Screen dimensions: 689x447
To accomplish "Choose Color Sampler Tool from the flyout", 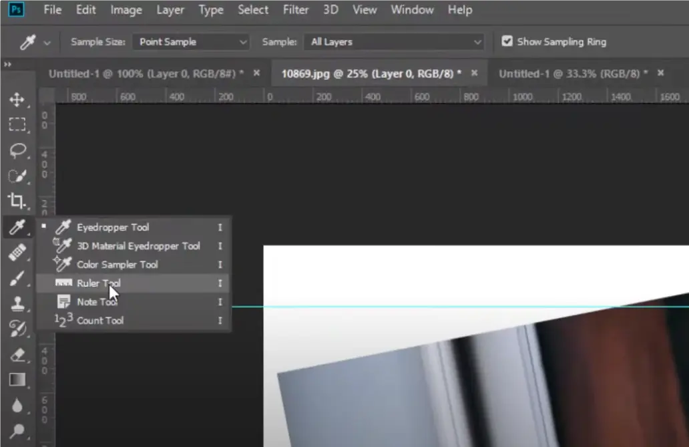I will tap(134, 265).
